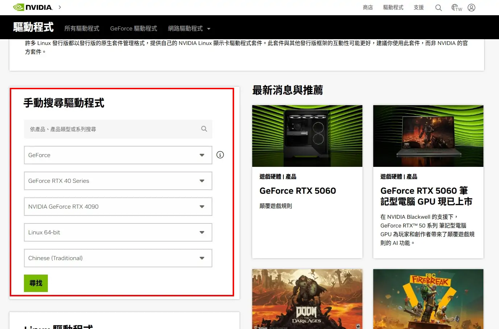
Task: Open the GeForce RTX 40 Series dropdown
Action: click(x=118, y=181)
